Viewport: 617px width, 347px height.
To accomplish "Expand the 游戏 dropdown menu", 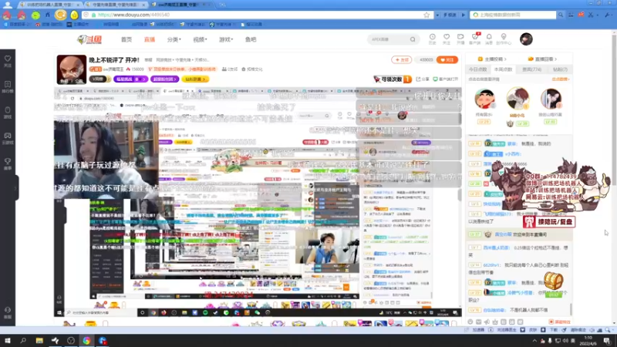I will 226,39.
